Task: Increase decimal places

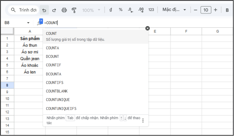Action: coord(141,10)
